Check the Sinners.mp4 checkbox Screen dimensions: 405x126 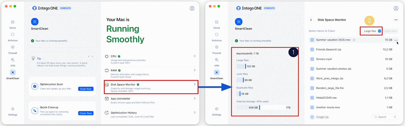[312, 59]
